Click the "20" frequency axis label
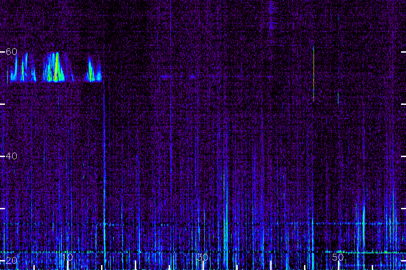This screenshot has height=270, width=406. [11, 260]
